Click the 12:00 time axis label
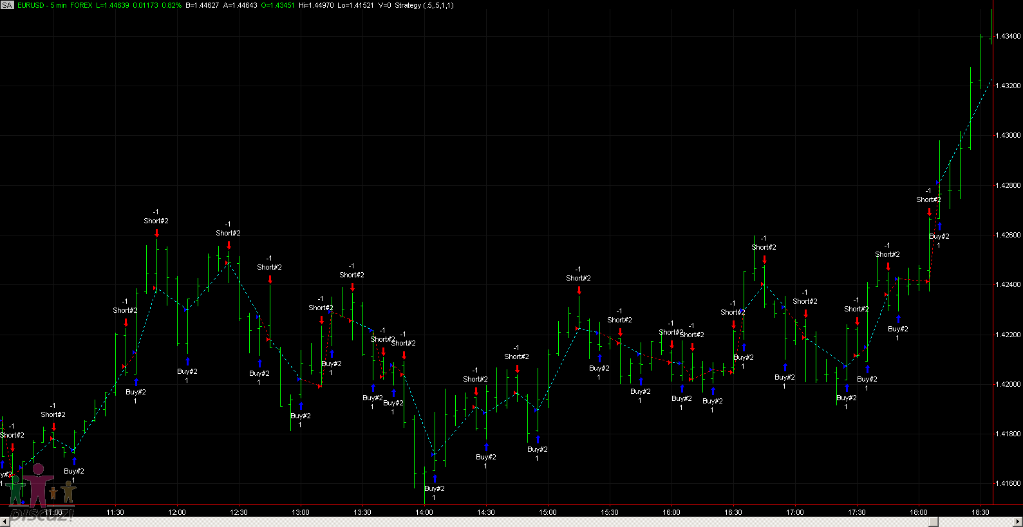The image size is (1023, 527). pos(177,512)
